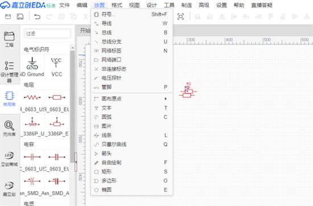Screen dimensions: 313x206
Task: Open the 元件库 sidebar panel
Action: [9, 129]
